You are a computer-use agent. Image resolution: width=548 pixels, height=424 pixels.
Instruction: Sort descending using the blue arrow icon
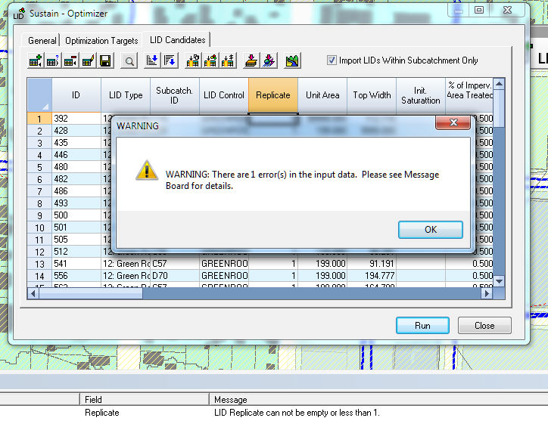[x=170, y=61]
